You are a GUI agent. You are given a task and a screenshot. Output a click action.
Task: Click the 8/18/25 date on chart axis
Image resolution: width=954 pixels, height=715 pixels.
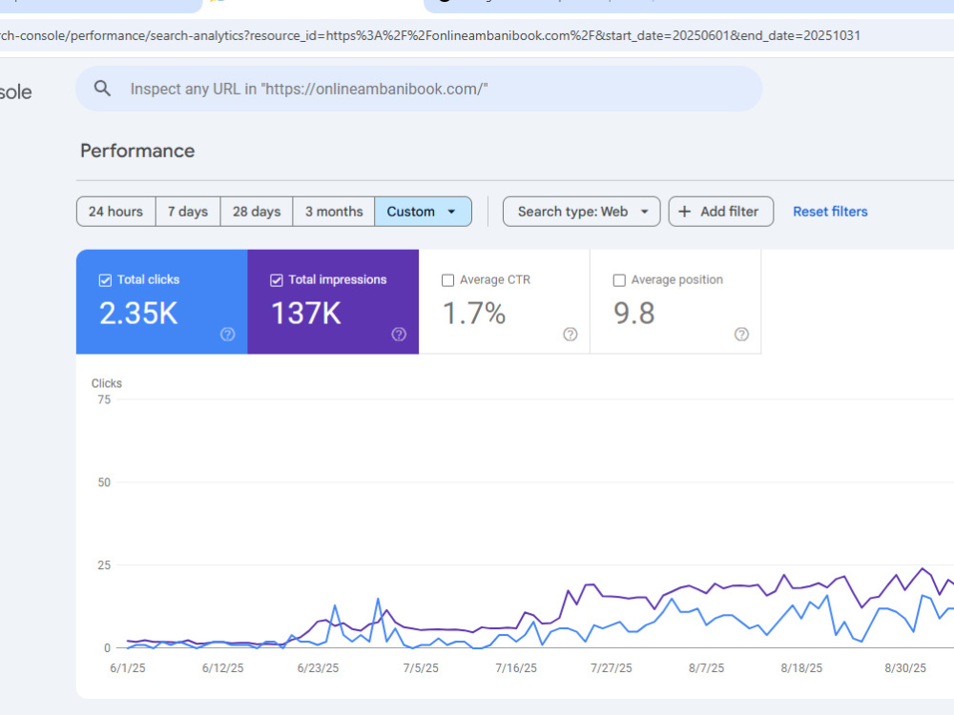801,668
